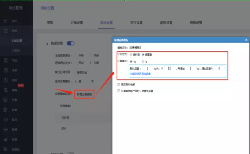The width and height of the screenshot is (250, 154).
Task: Open the 营销 marketing tag icon
Action: click(5, 90)
